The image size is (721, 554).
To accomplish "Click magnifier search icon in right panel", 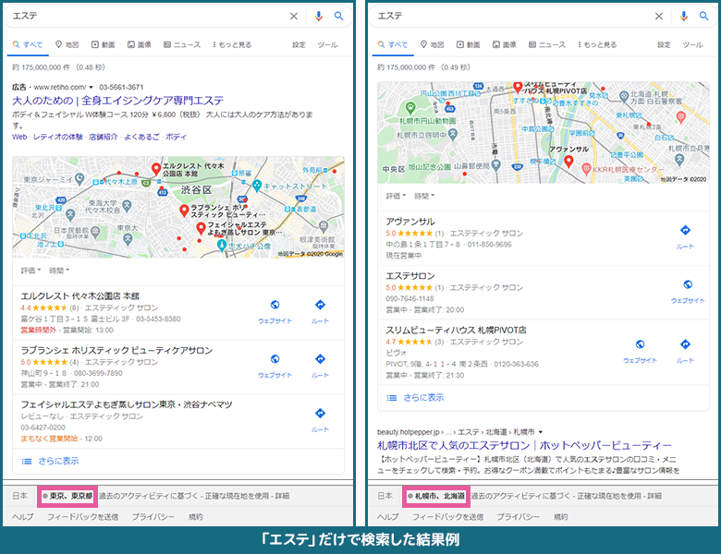I will coord(704,16).
